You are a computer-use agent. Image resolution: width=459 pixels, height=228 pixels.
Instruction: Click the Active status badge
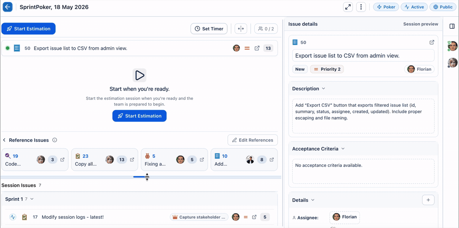pyautogui.click(x=414, y=7)
